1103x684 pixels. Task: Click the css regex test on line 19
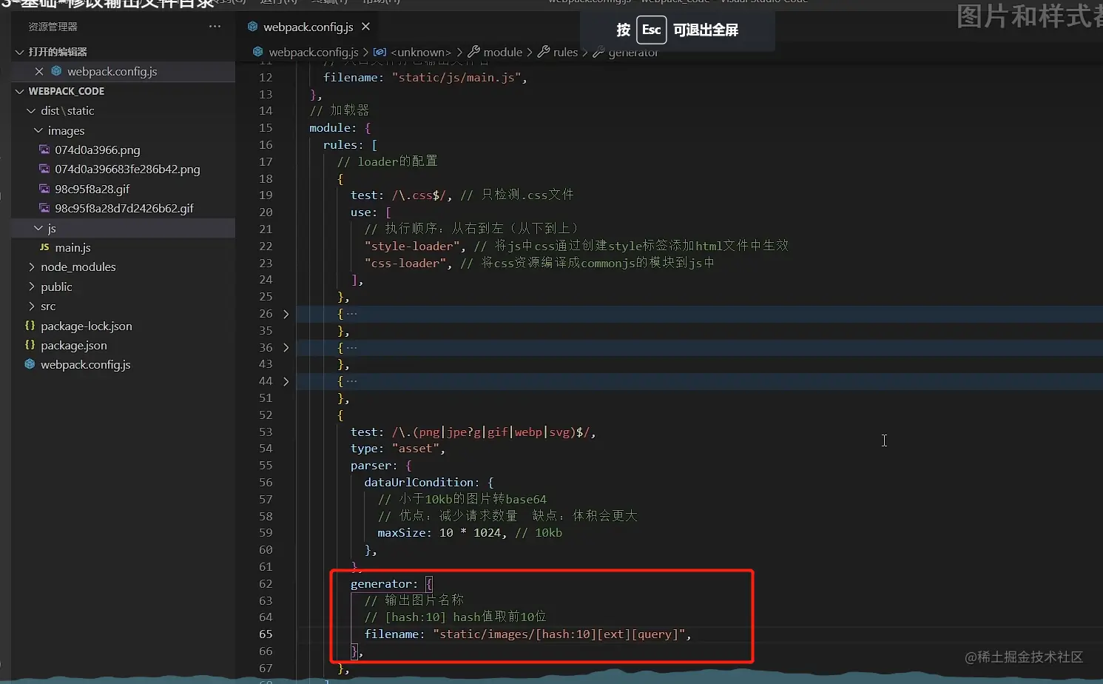point(419,195)
